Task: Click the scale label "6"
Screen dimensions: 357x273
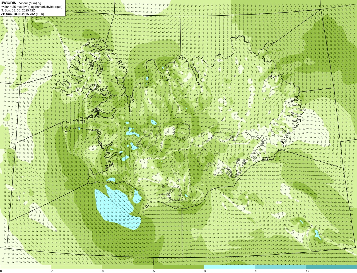Action: pos(154,271)
